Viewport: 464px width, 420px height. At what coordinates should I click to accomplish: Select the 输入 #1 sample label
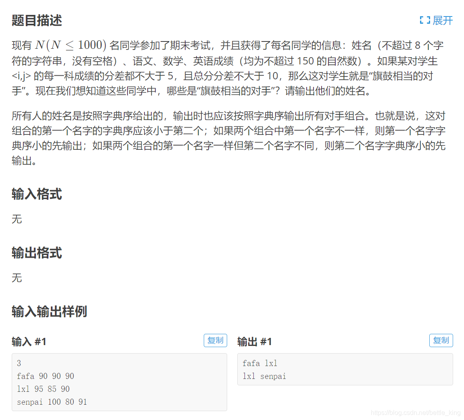coord(29,341)
